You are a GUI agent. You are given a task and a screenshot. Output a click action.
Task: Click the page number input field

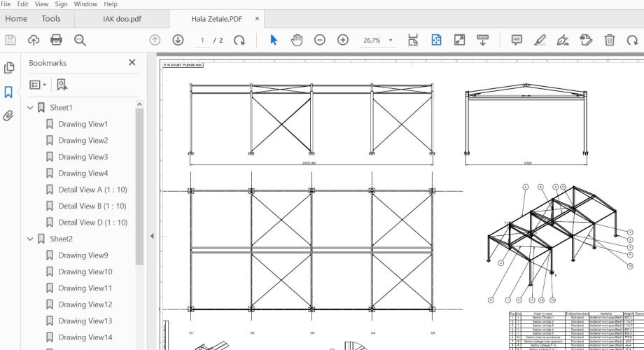click(203, 41)
